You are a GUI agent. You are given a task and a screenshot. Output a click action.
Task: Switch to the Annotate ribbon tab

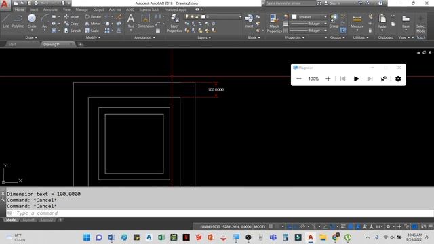[x=50, y=9]
